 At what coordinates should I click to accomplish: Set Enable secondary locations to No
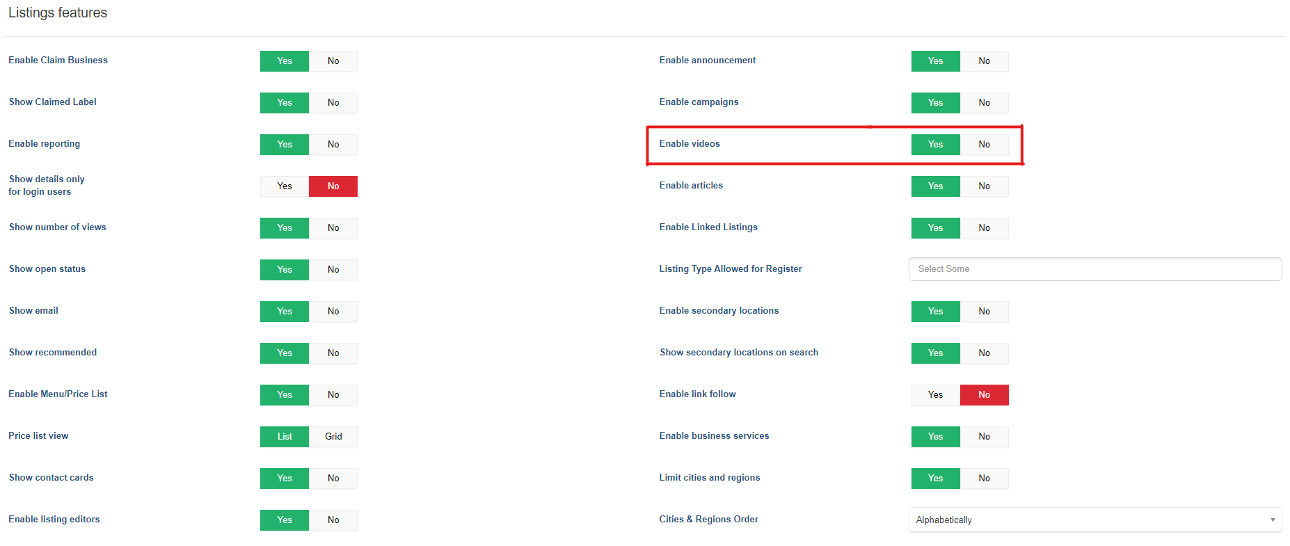click(x=985, y=312)
